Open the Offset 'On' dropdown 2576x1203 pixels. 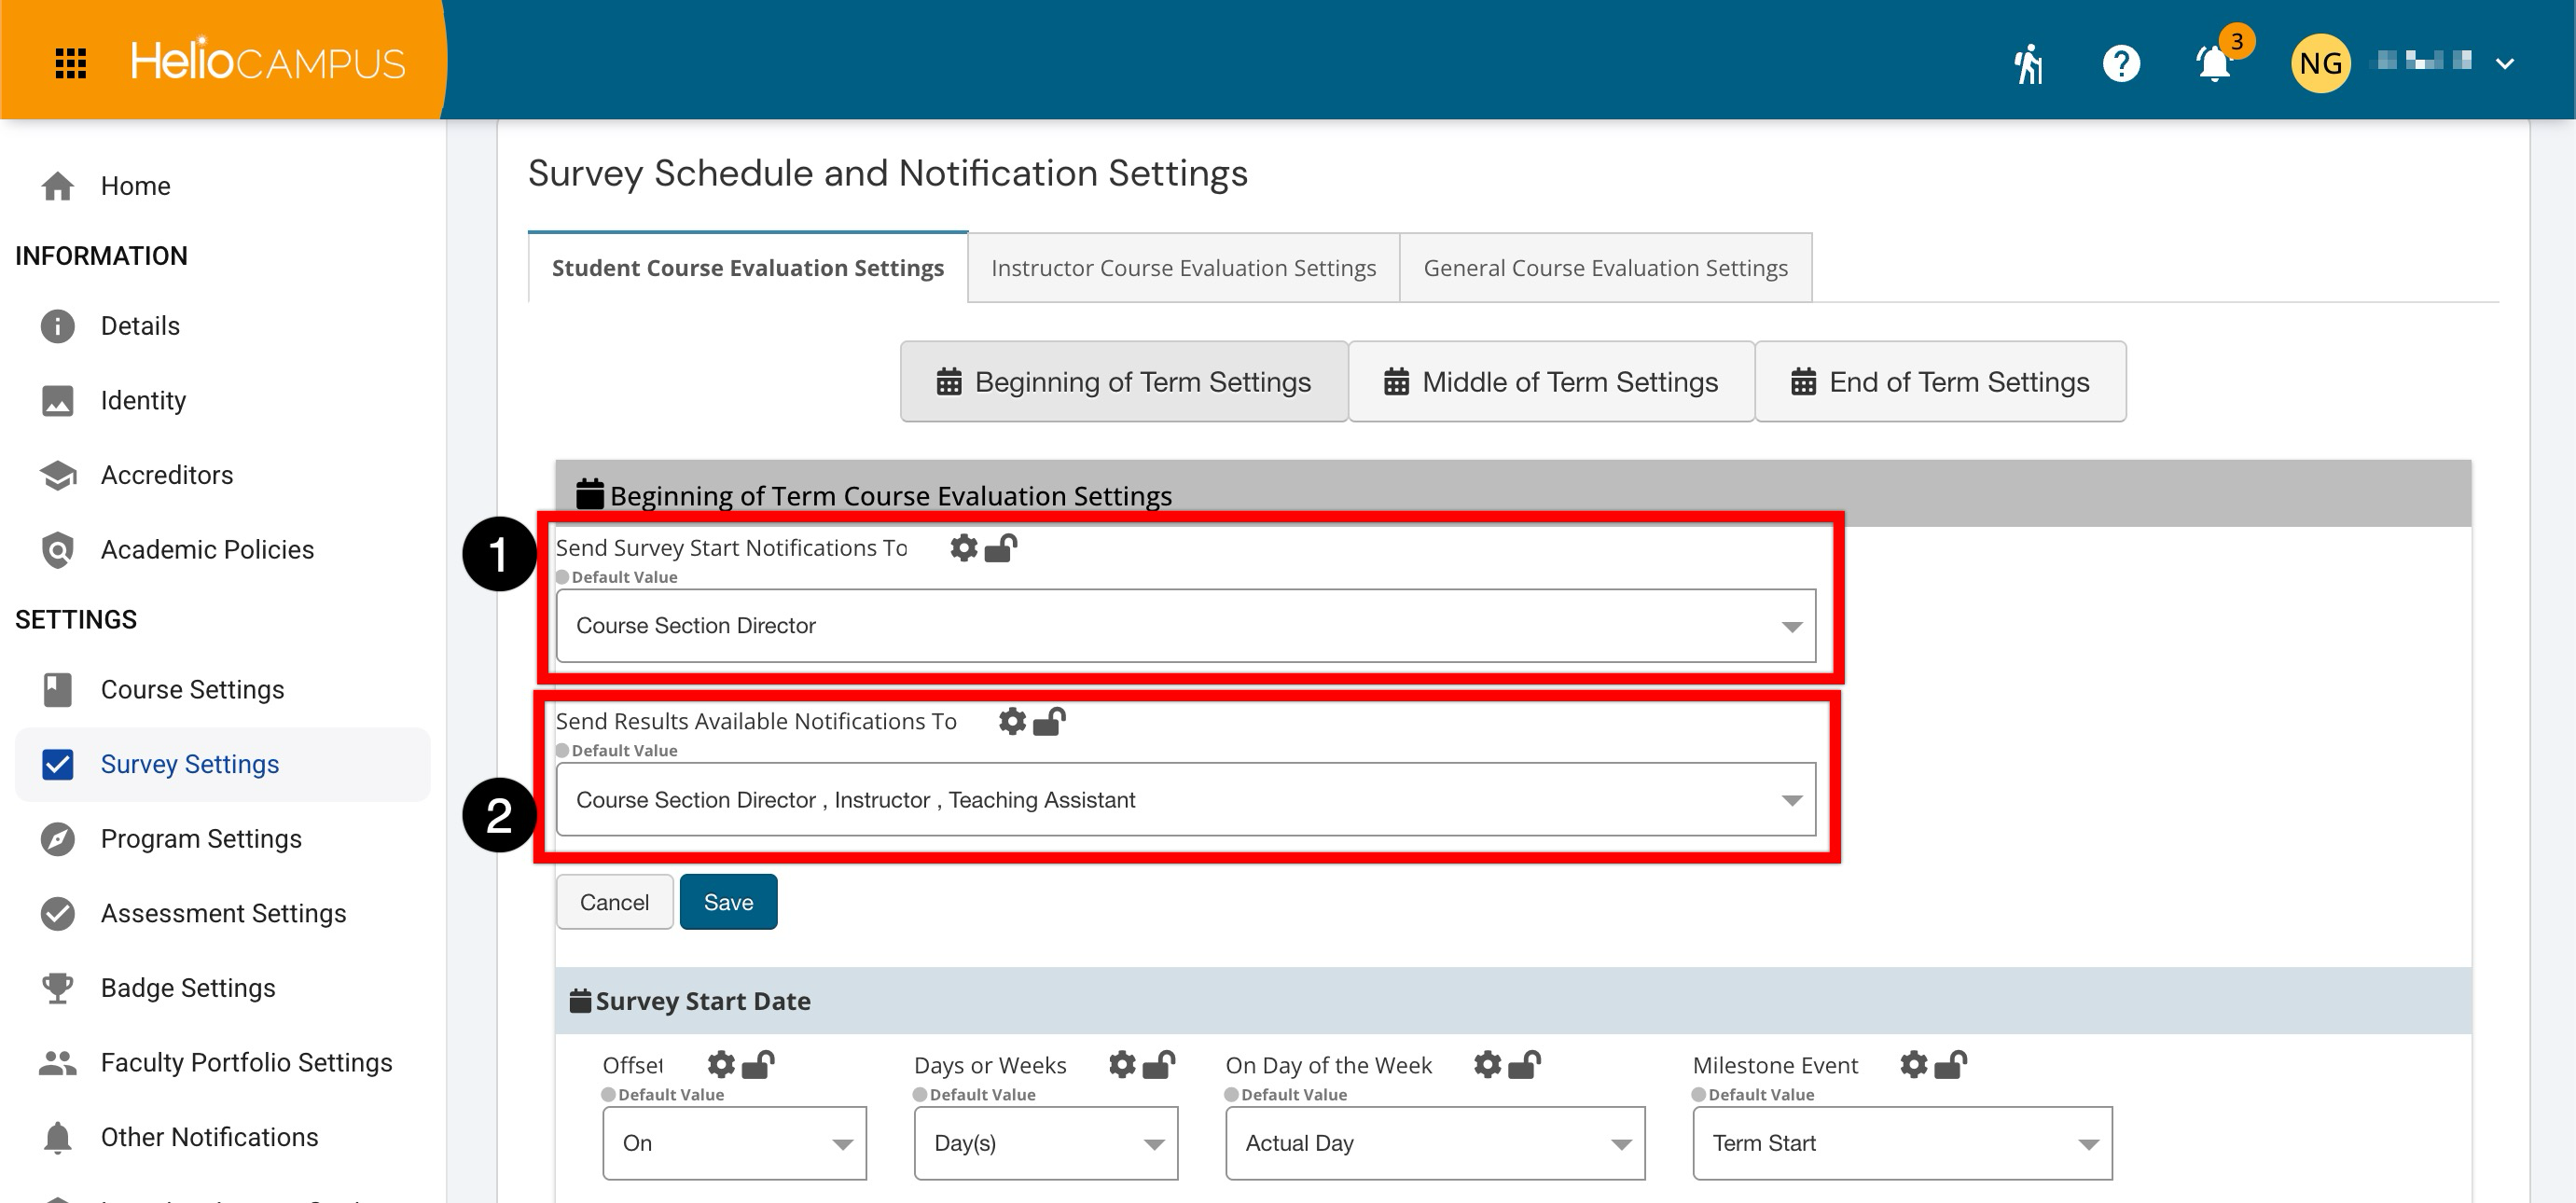pyautogui.click(x=735, y=1143)
